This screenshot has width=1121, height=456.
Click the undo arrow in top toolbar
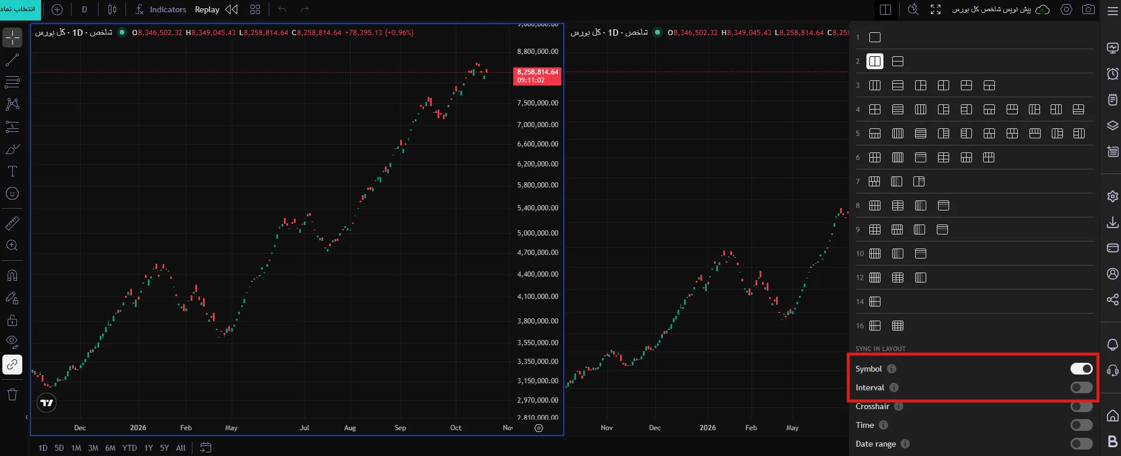[283, 9]
